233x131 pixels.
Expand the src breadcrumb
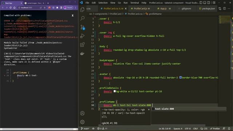91,14
